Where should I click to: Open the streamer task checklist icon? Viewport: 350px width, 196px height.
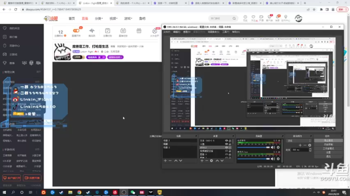coord(108,32)
